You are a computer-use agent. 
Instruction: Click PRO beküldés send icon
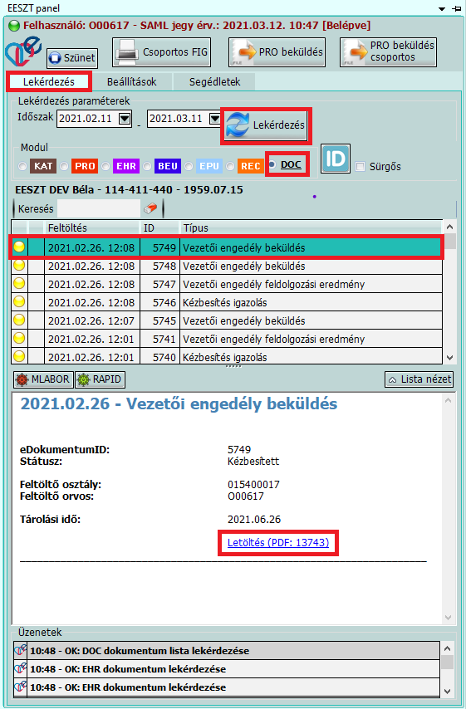pyautogui.click(x=277, y=52)
